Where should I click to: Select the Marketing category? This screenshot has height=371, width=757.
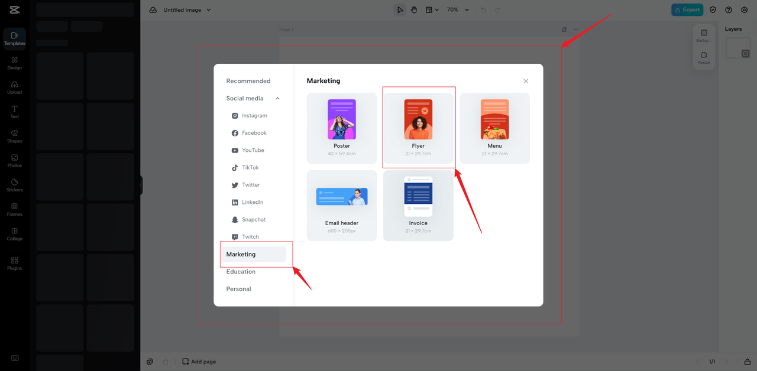253,255
